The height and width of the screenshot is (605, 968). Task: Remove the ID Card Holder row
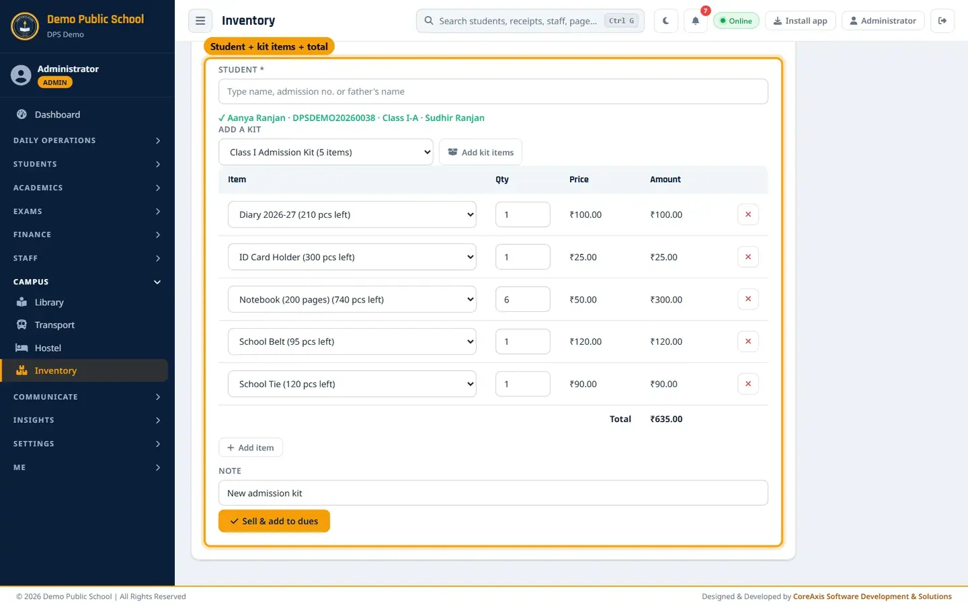coord(748,257)
